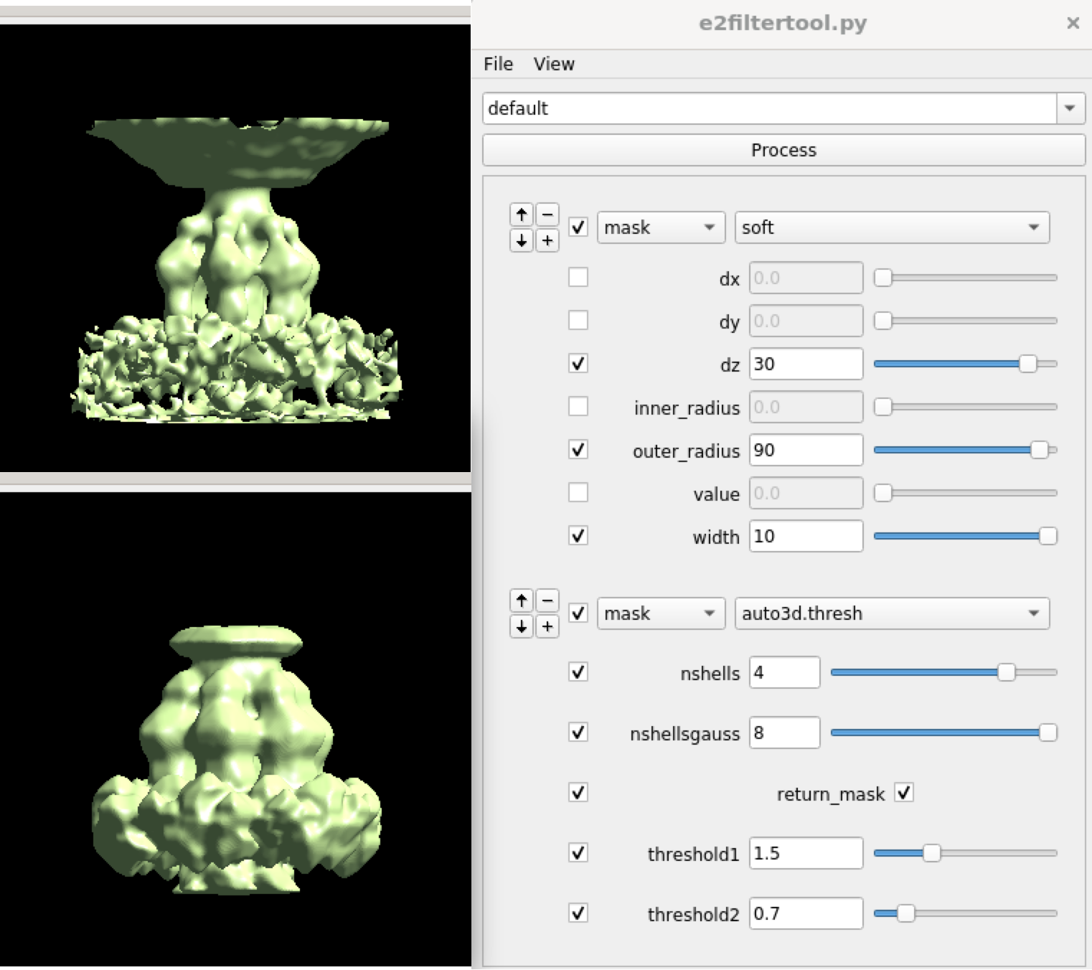Enable the dx parameter checkbox
Screen dimensions: 1092x970
(578, 278)
